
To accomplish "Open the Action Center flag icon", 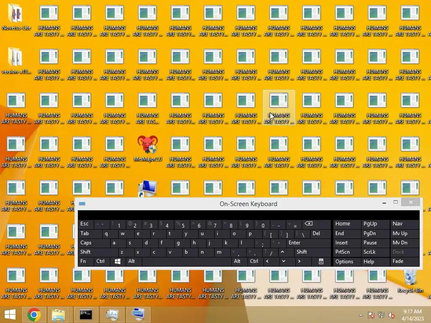I will [371, 315].
